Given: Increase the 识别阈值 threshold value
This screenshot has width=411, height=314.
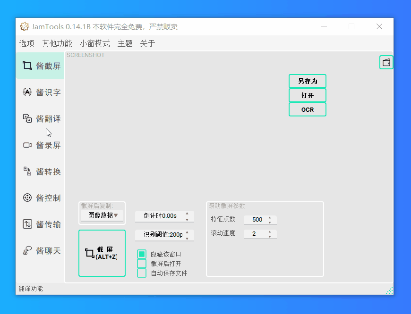Looking at the screenshot, I should click(x=187, y=232).
